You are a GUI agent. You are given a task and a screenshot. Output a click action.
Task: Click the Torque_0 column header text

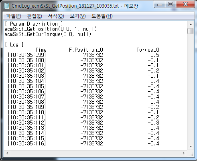tap(148, 50)
